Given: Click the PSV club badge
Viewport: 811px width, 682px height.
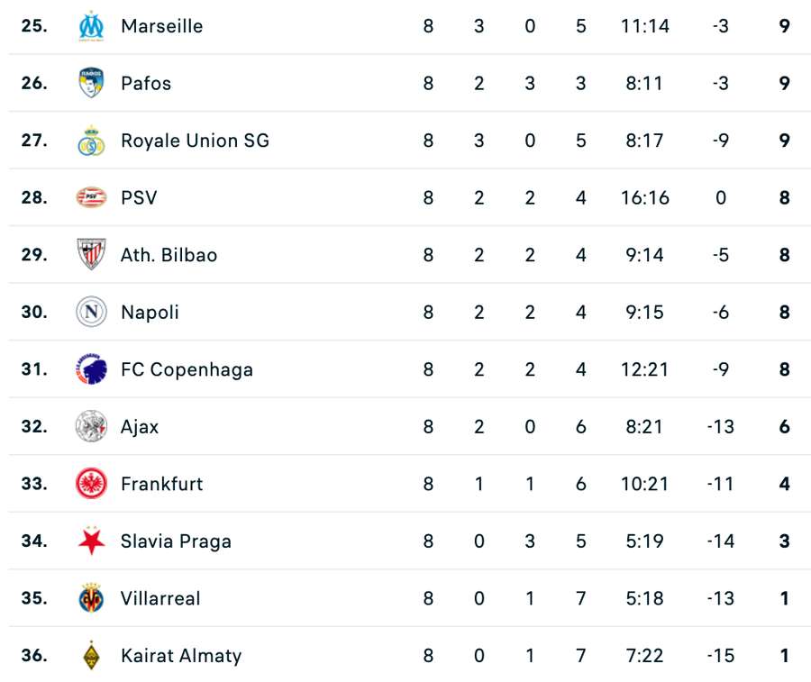Looking at the screenshot, I should pos(91,197).
